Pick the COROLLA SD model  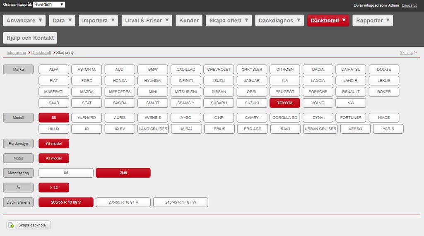pos(285,118)
